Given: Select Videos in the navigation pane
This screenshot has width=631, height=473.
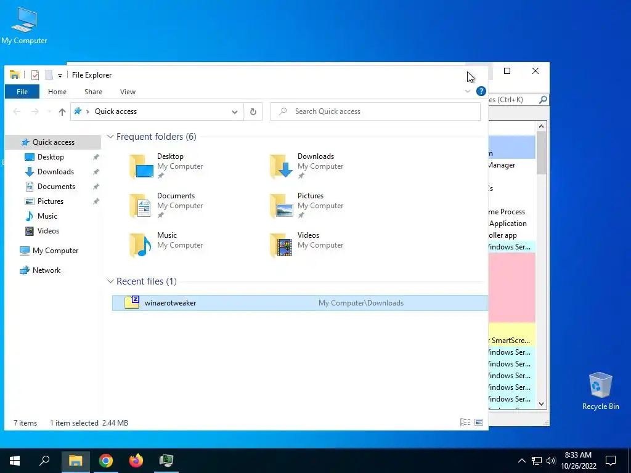Looking at the screenshot, I should (48, 231).
